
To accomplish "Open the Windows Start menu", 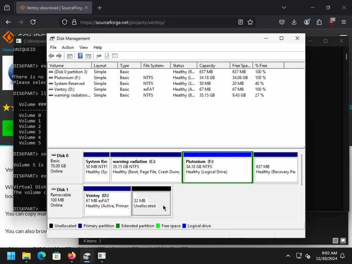I will pyautogui.click(x=11, y=256).
